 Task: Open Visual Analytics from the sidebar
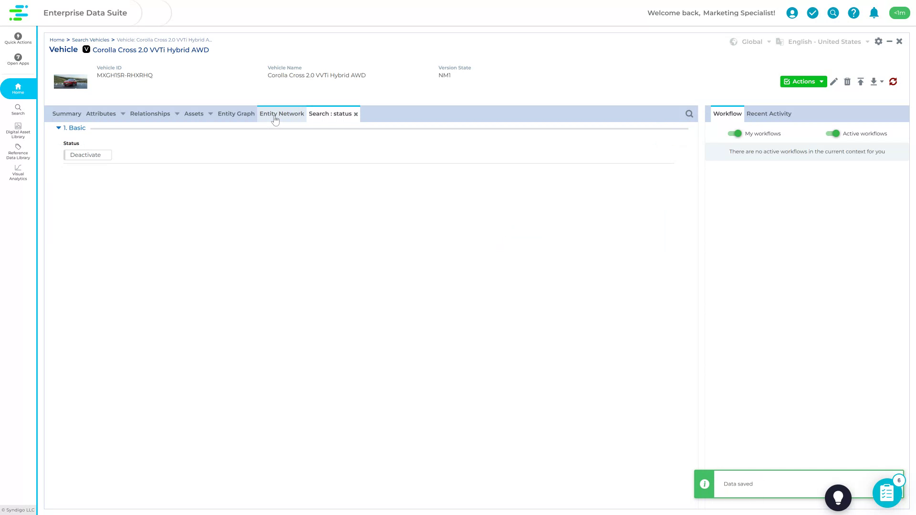tap(18, 172)
